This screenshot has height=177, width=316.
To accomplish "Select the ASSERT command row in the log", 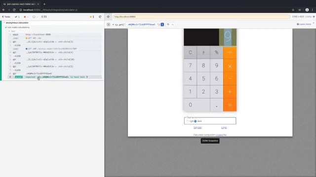I will pos(55,77).
